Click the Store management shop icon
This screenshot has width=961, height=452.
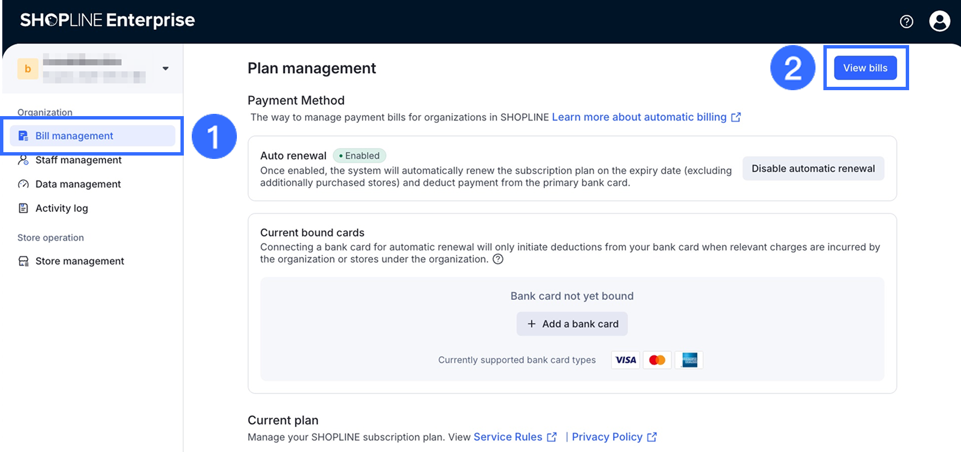point(23,261)
